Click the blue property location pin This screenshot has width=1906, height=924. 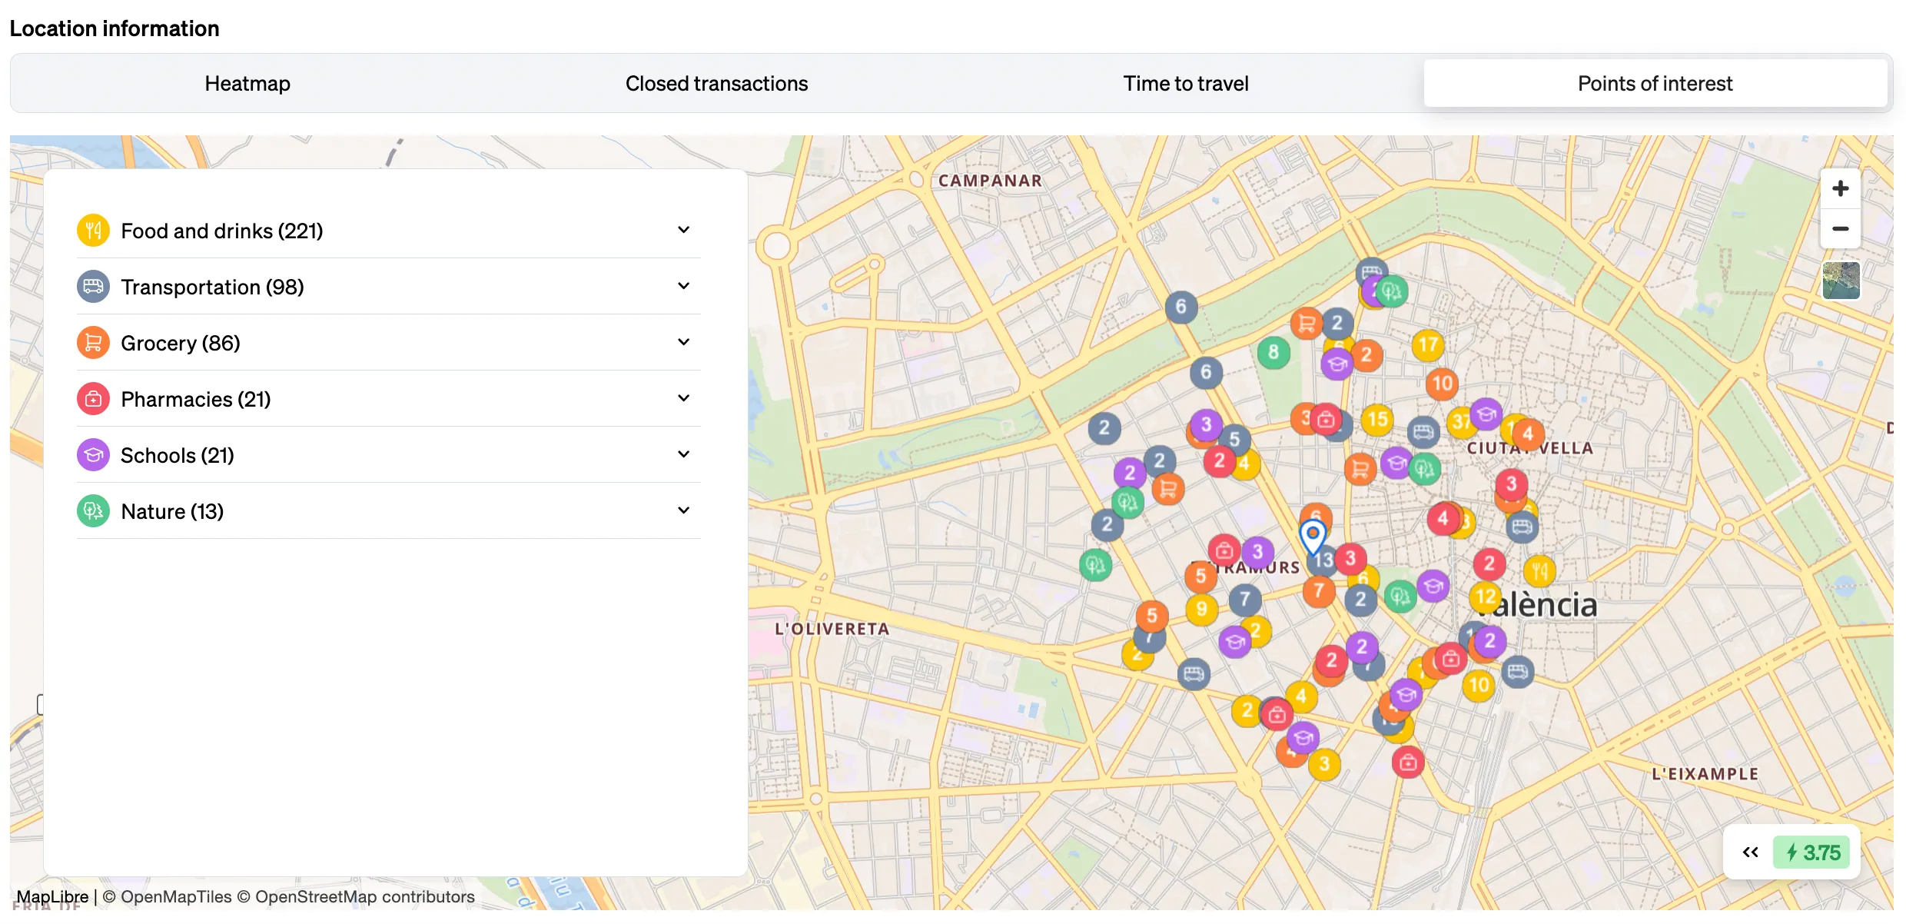pos(1313,536)
